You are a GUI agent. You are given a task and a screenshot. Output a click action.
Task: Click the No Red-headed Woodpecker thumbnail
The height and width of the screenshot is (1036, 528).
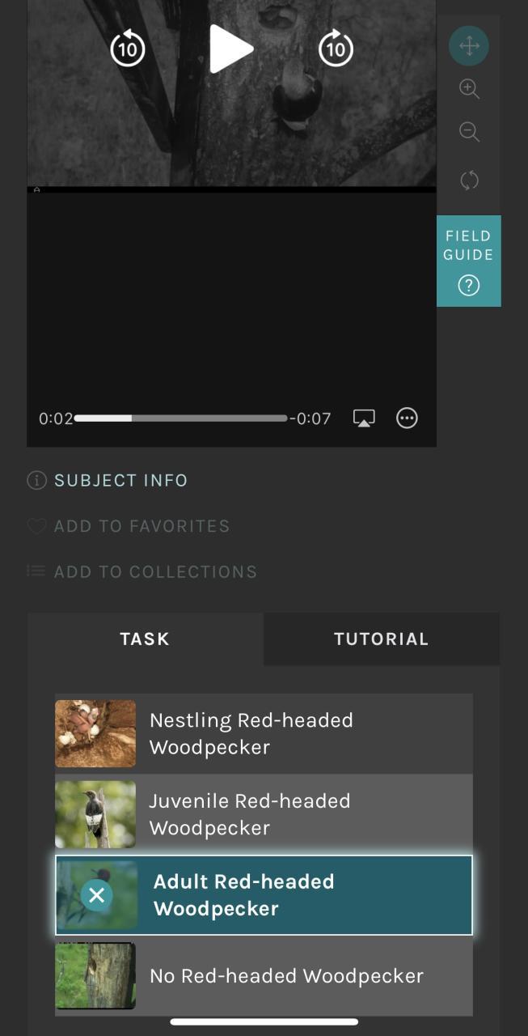click(x=95, y=975)
